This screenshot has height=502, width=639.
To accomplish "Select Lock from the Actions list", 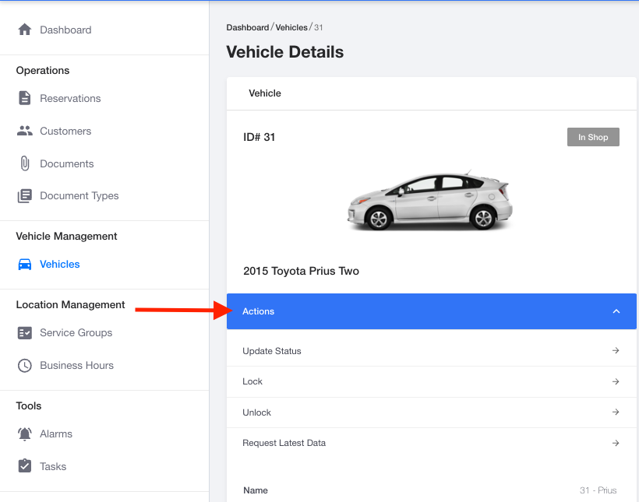I will click(x=432, y=381).
